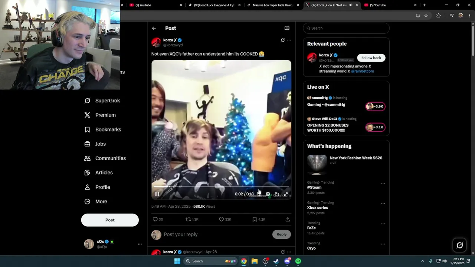The width and height of the screenshot is (475, 267).
Task: Click the @korzawyd handle in the reply below
Action: (x=192, y=252)
